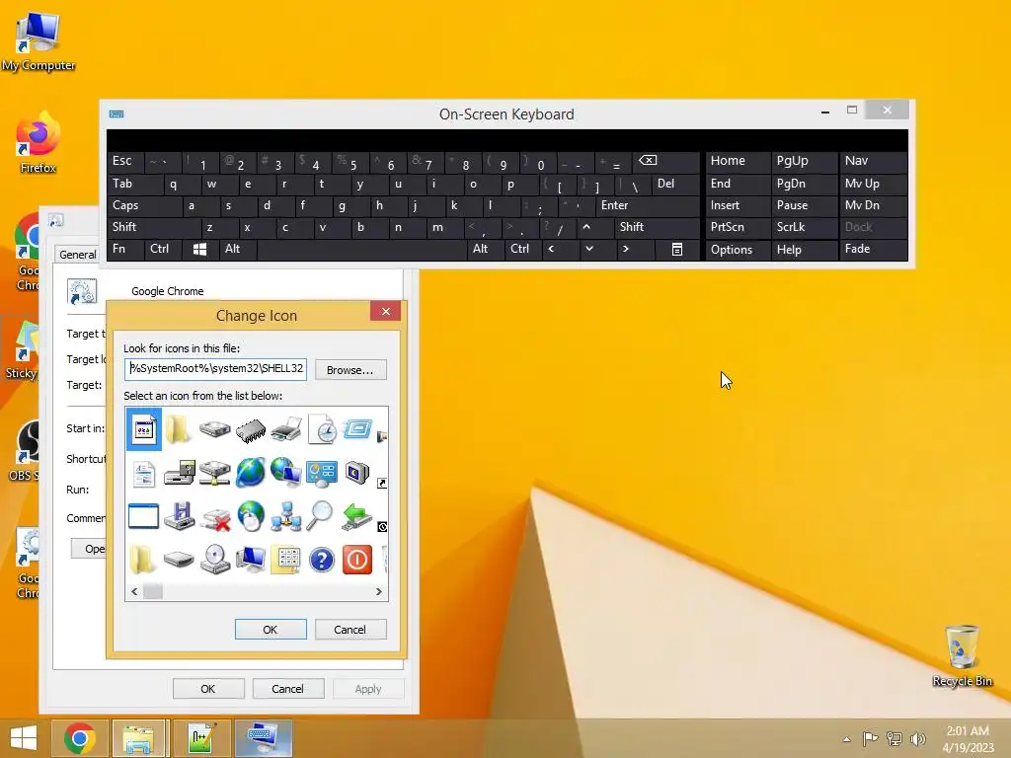1011x758 pixels.
Task: Click the icon file path input field
Action: click(216, 369)
